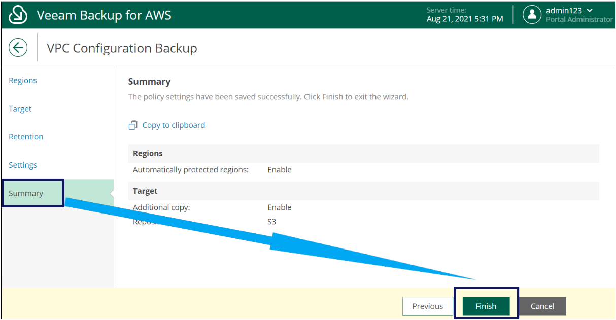Click Finish to exit the wizard

click(x=486, y=306)
